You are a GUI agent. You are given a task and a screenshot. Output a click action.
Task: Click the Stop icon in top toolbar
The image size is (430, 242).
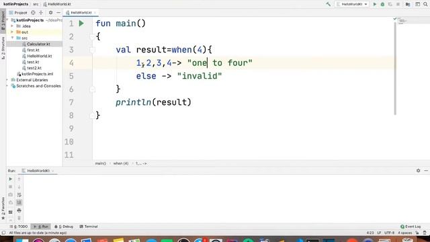[398, 4]
